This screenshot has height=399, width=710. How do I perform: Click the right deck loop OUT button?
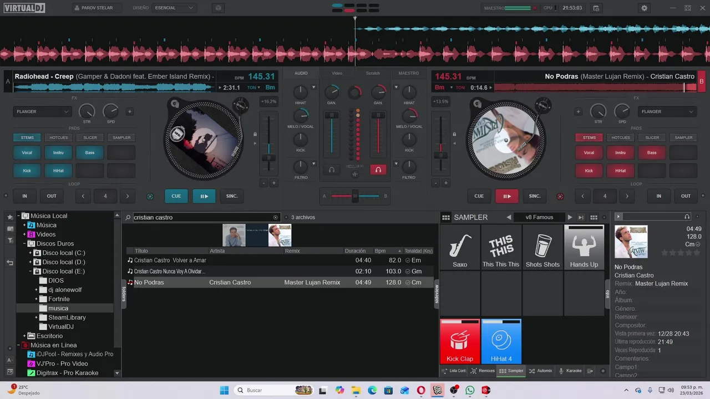(686, 196)
